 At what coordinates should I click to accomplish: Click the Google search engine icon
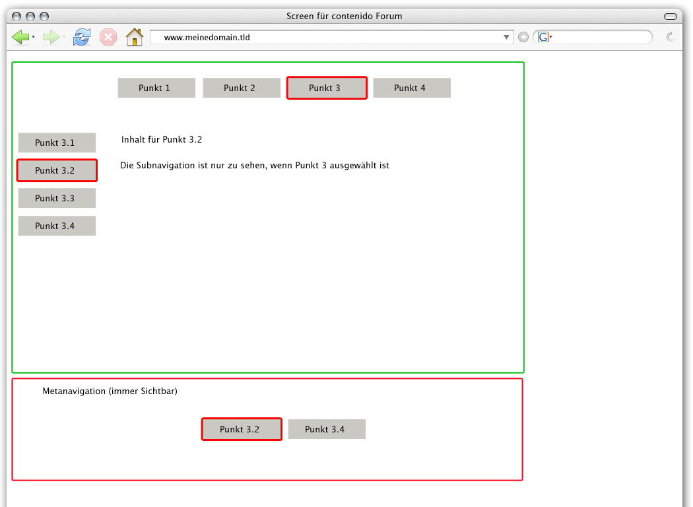click(x=543, y=37)
